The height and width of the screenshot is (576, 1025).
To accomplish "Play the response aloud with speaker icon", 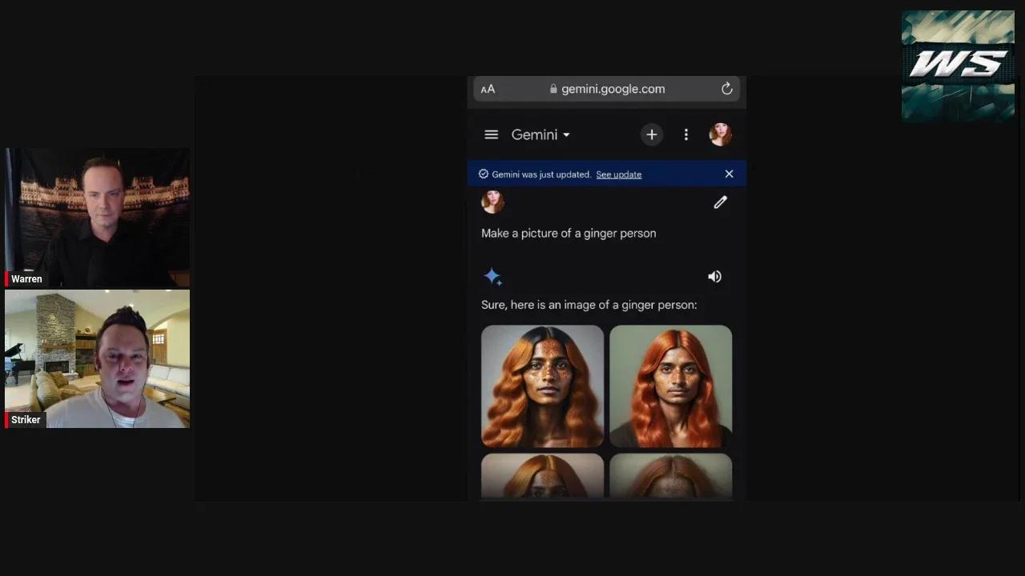I will (x=714, y=277).
